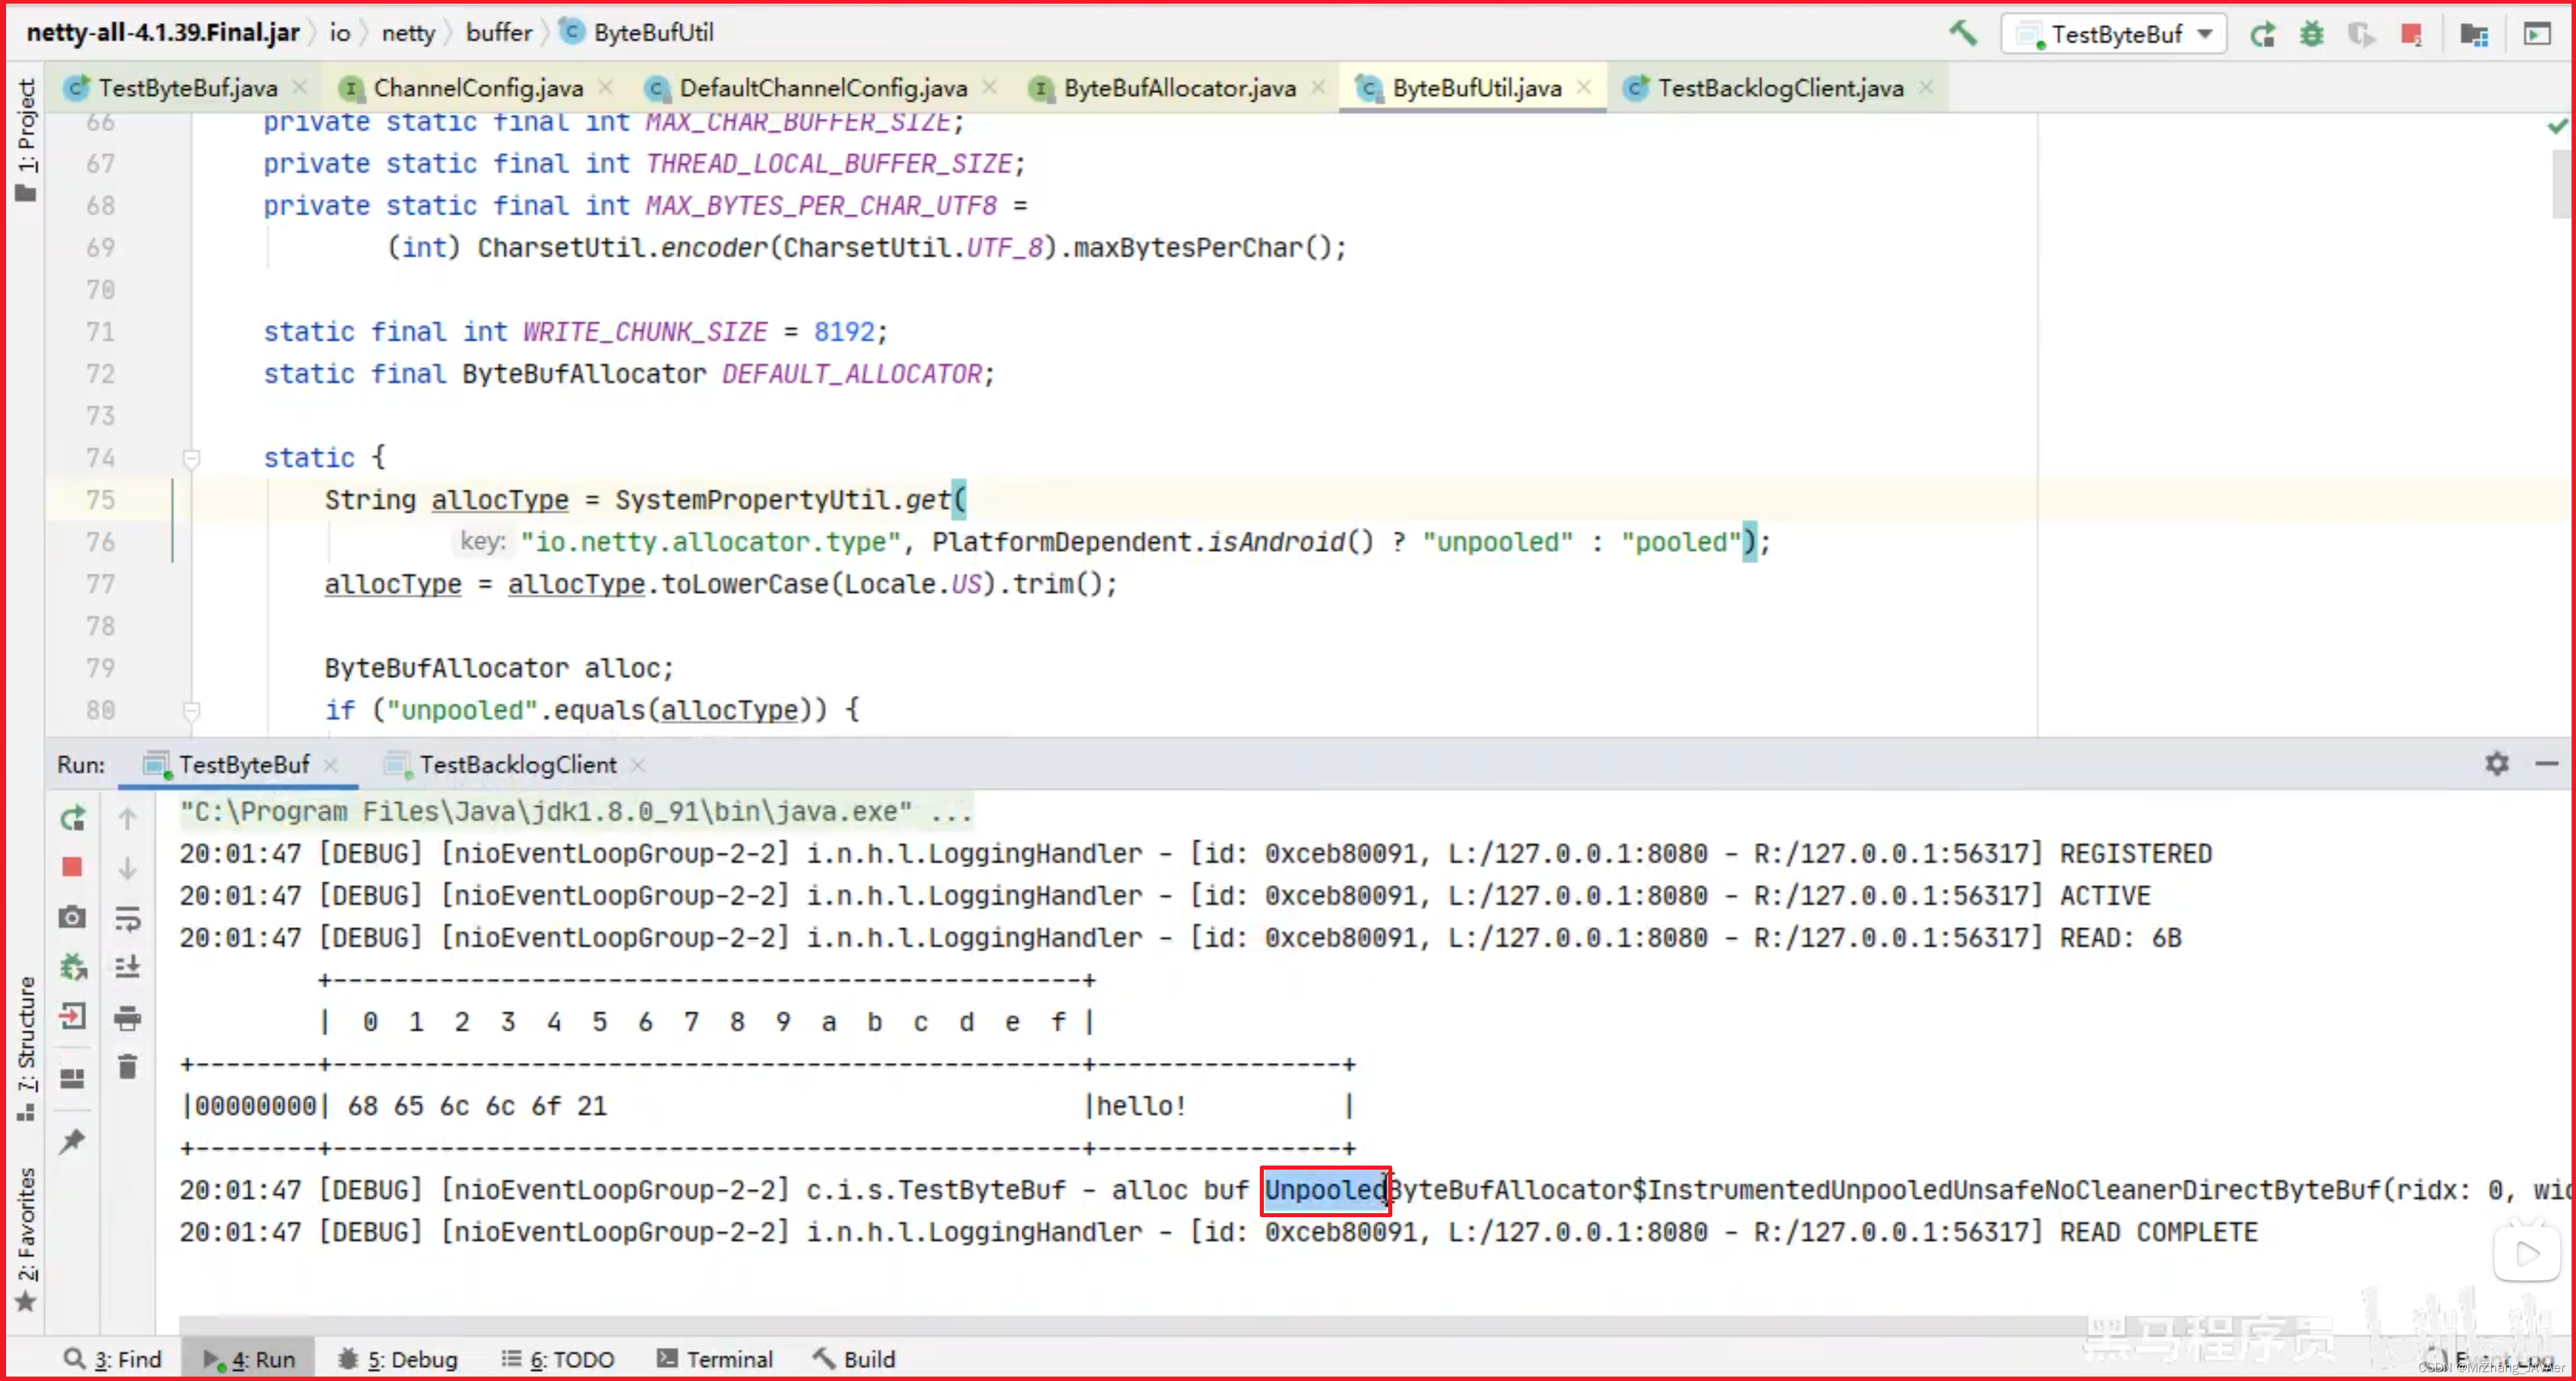
Task: Click DEFAULT_ALLOCATOR on line 72
Action: coord(852,374)
